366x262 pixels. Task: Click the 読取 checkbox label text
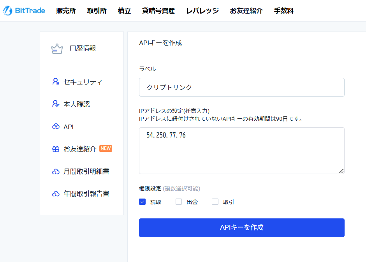[x=156, y=202]
